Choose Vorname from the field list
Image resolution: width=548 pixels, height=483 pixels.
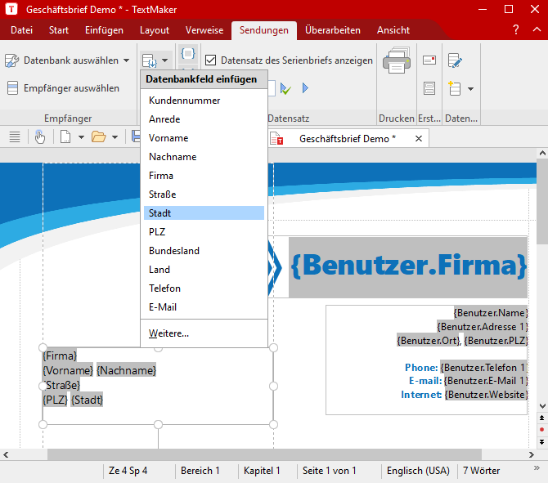[204, 138]
